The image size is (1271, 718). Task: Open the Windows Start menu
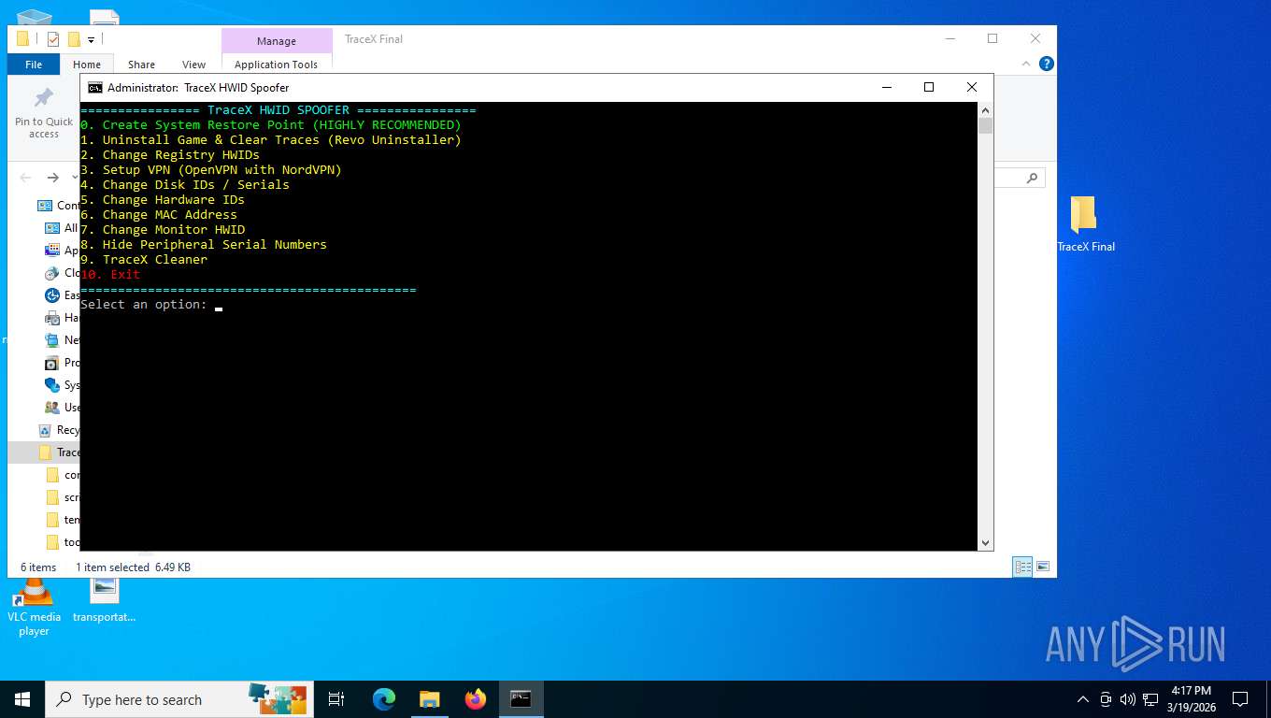click(22, 699)
